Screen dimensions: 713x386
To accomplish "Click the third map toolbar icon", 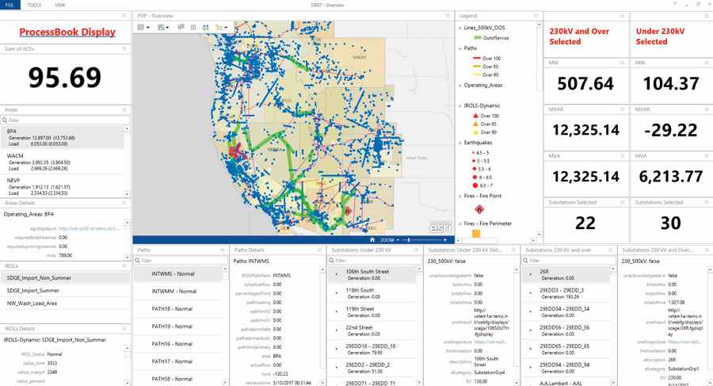I will [x=181, y=27].
